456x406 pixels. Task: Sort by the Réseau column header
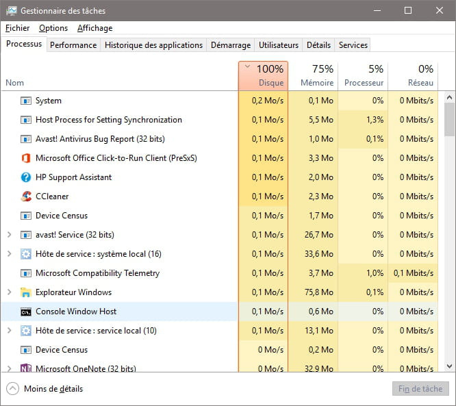point(413,75)
